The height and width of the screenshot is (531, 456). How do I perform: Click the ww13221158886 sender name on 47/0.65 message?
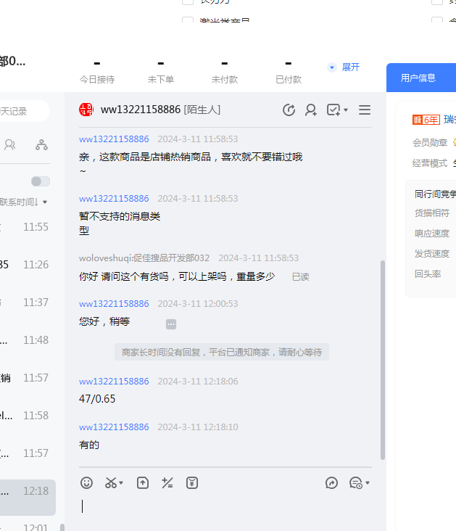point(114,382)
